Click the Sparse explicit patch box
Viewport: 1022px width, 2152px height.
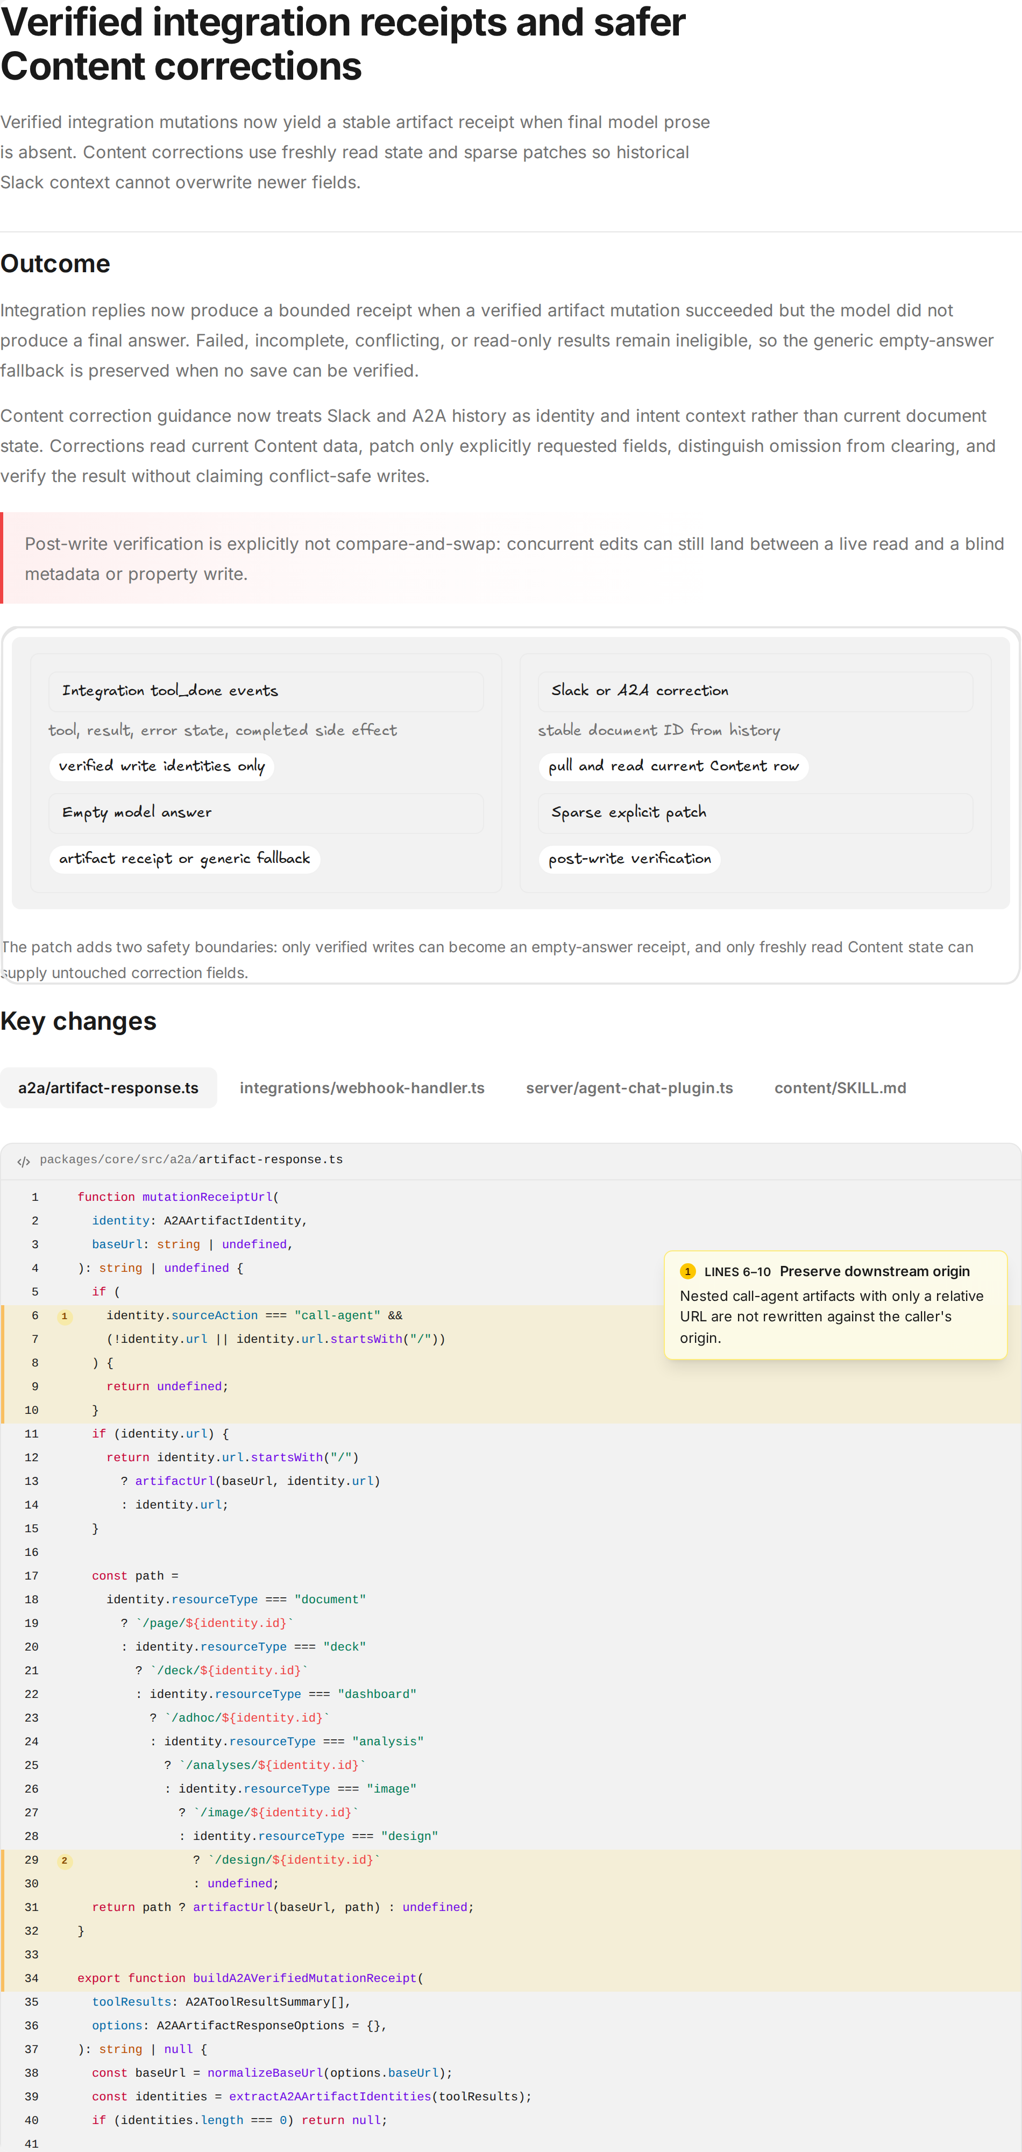(x=756, y=813)
